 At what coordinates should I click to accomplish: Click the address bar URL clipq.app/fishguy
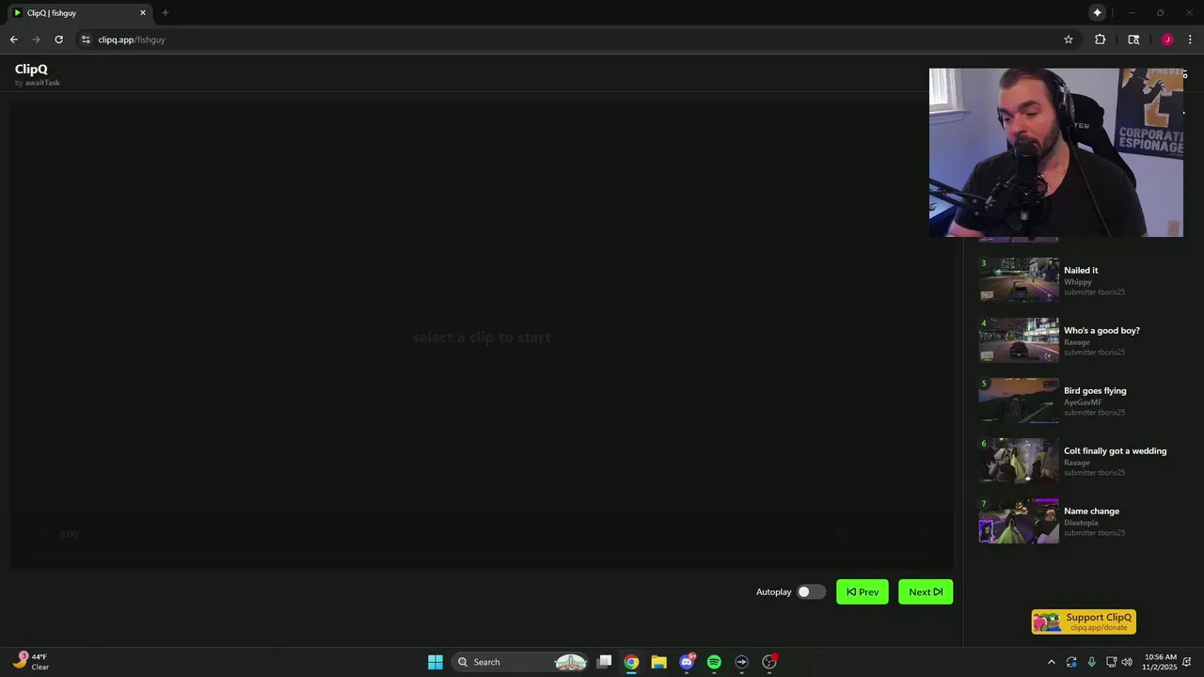click(132, 39)
